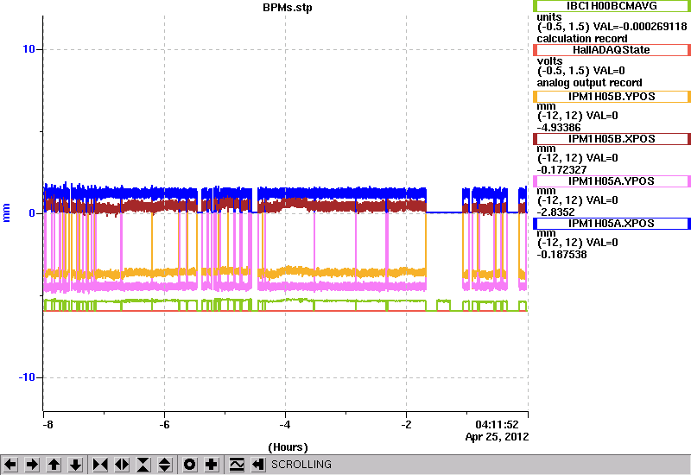The height and width of the screenshot is (475, 691).
Task: Click the plus icon in toolbar
Action: coord(212,465)
